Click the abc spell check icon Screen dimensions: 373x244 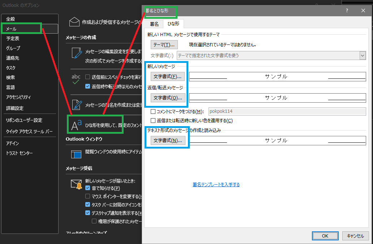pyautogui.click(x=76, y=79)
